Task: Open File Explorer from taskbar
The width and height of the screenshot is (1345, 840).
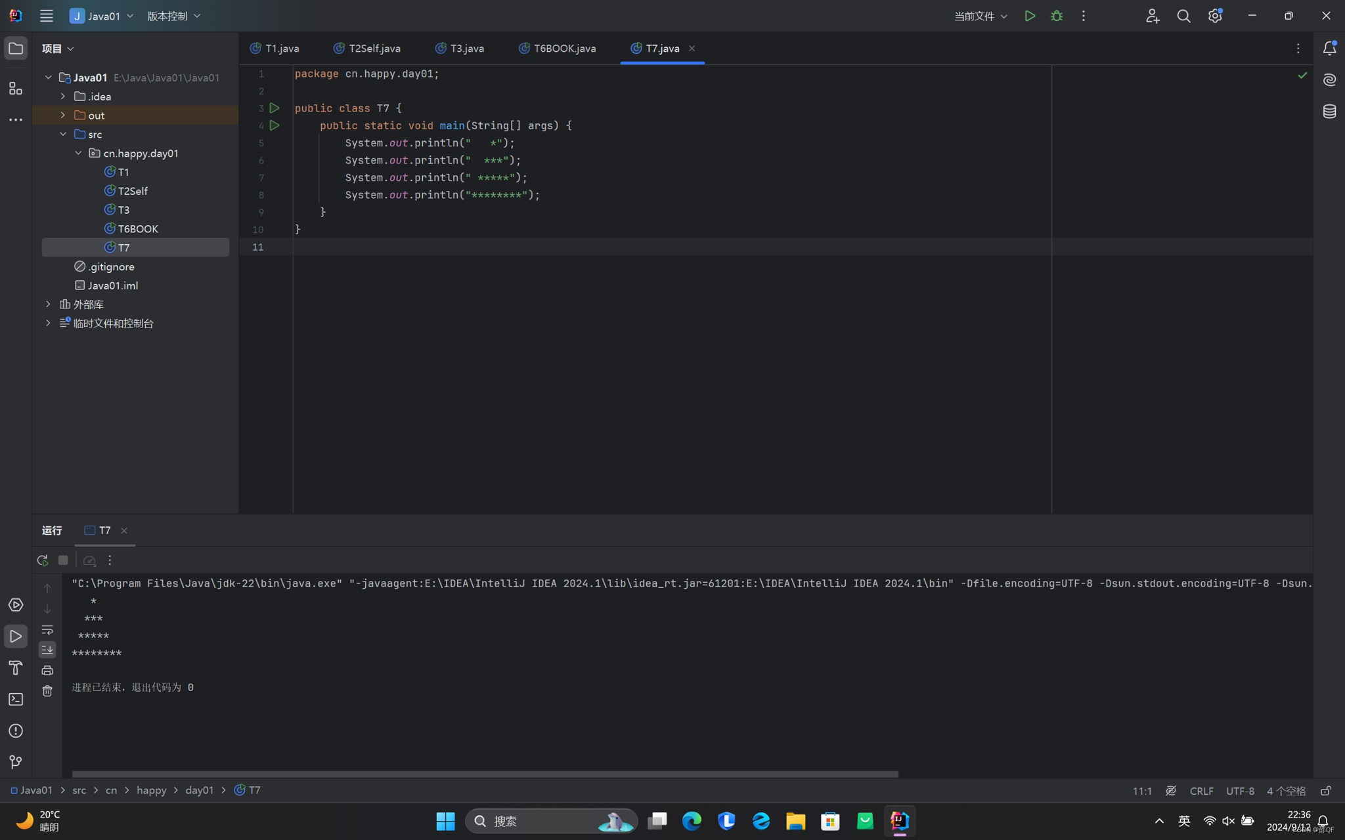Action: click(795, 821)
